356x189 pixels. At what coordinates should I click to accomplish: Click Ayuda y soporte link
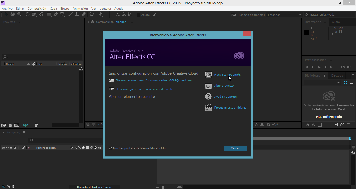225,97
